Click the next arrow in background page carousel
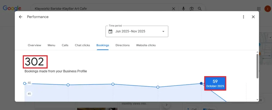The height and width of the screenshot is (110, 272). 167,105
